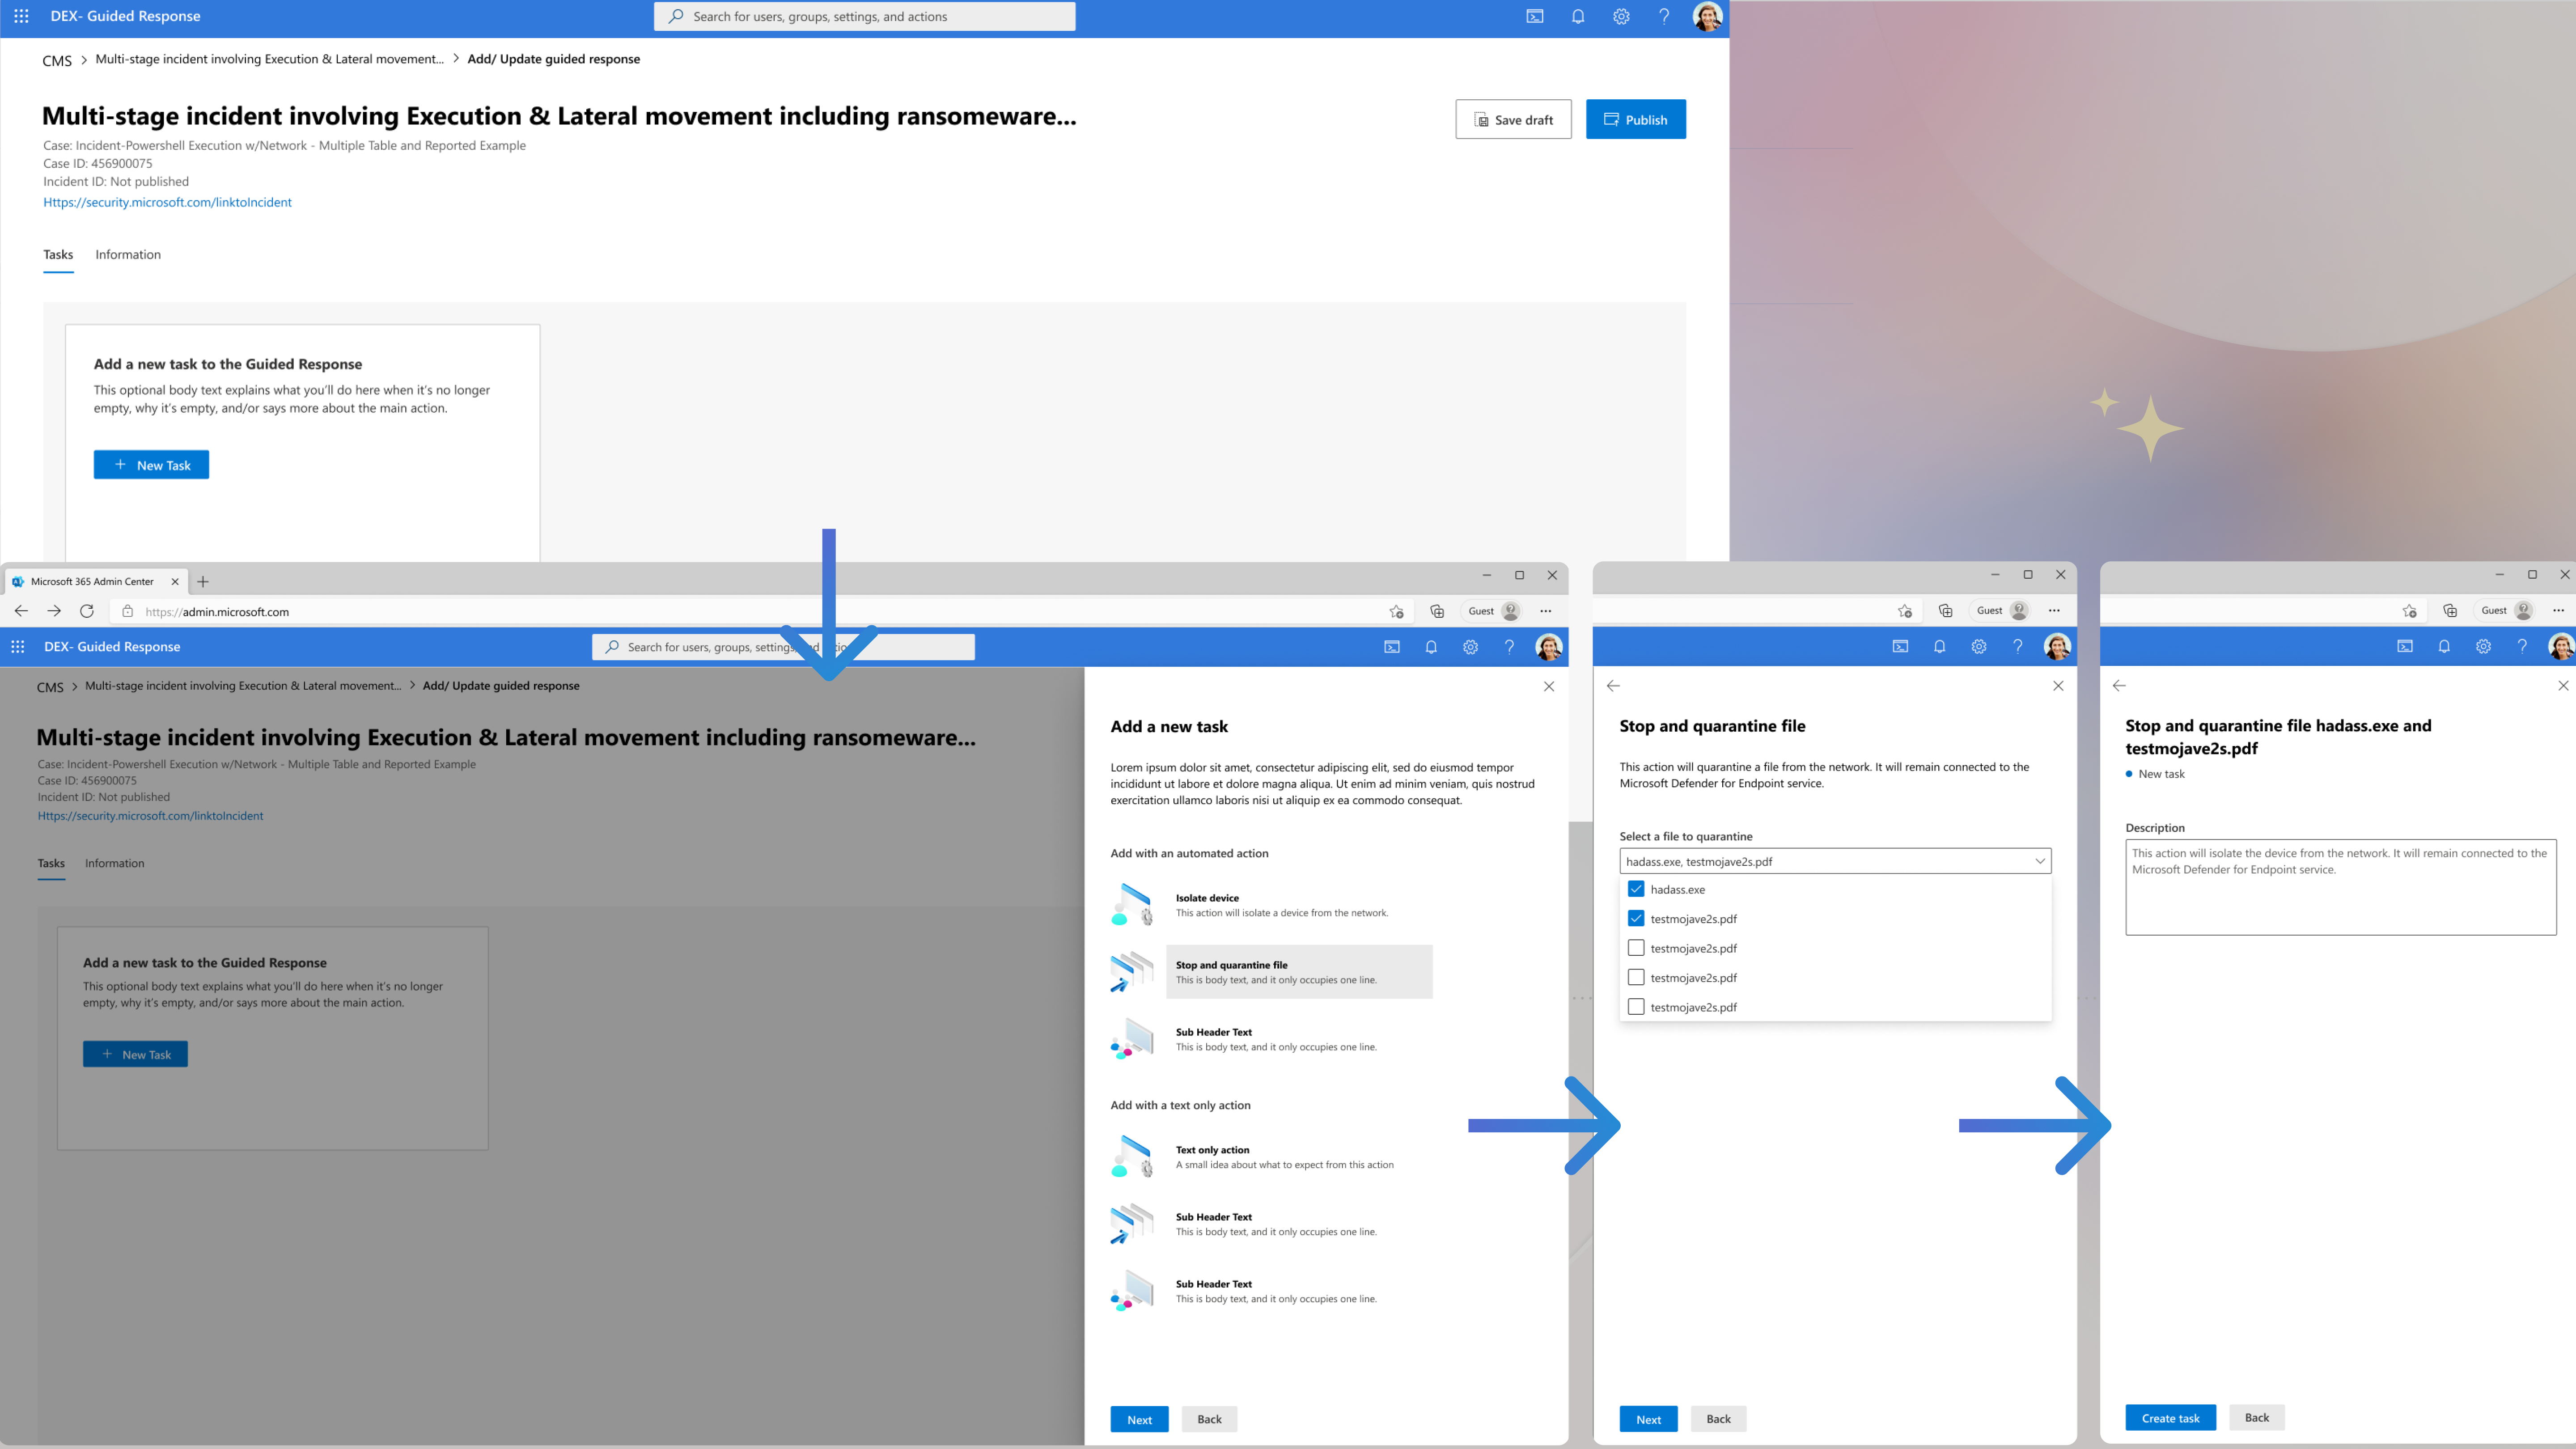The width and height of the screenshot is (2576, 1449).
Task: Click Next in Select a file to quarantine panel
Action: (x=1648, y=1419)
